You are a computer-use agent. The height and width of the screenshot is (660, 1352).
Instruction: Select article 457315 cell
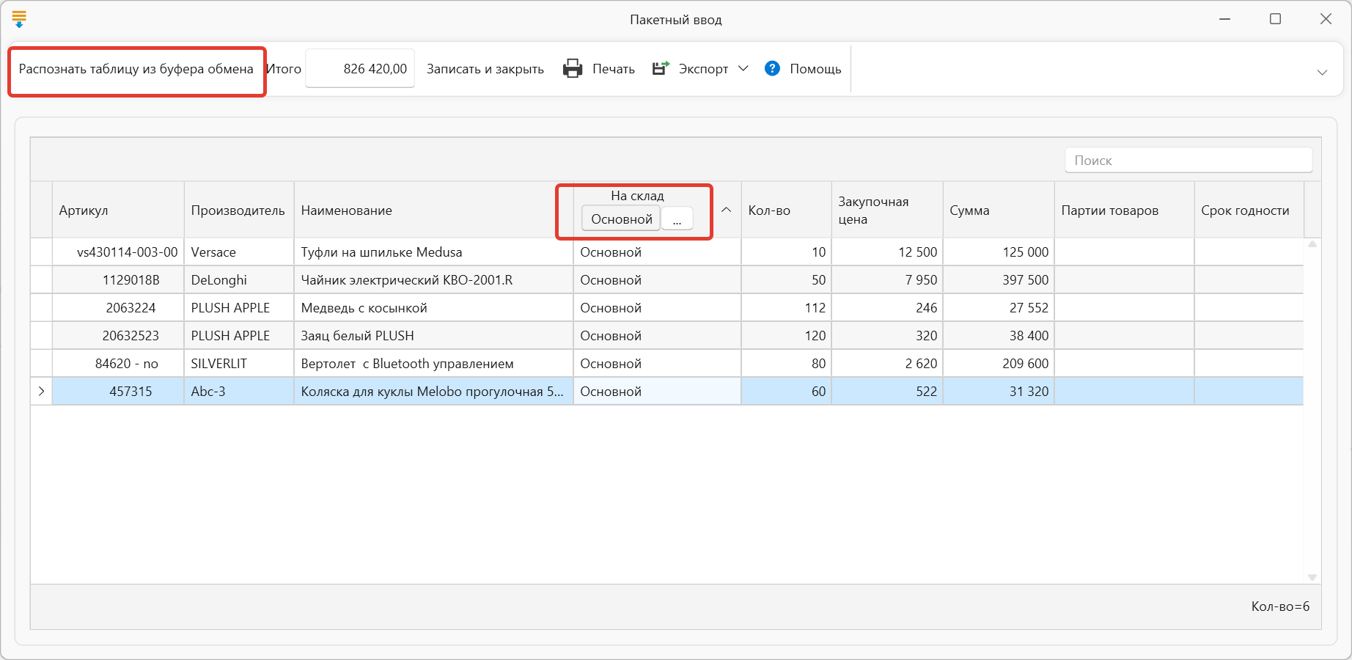click(118, 391)
